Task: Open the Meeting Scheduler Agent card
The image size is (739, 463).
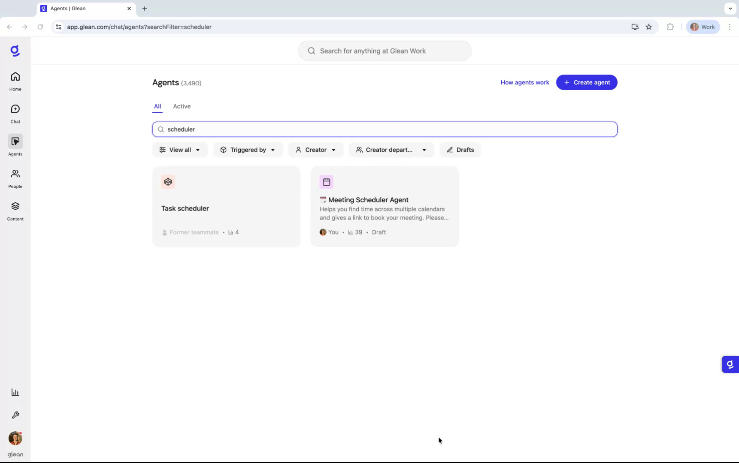Action: (385, 207)
